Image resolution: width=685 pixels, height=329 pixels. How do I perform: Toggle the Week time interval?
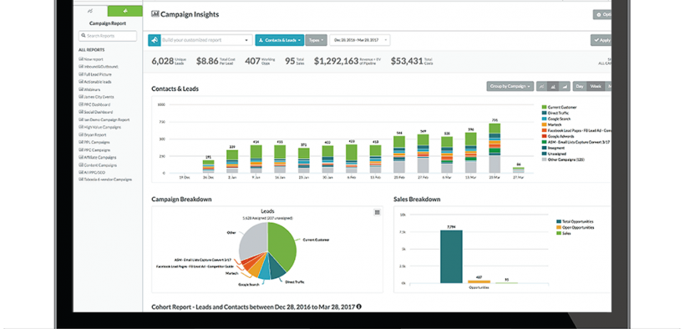click(x=596, y=87)
